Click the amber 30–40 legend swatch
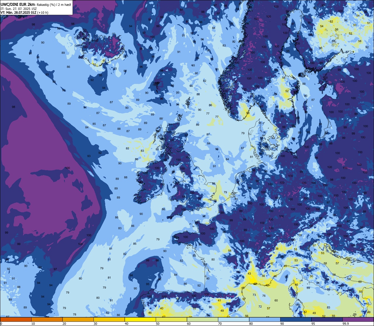 click(x=109, y=320)
